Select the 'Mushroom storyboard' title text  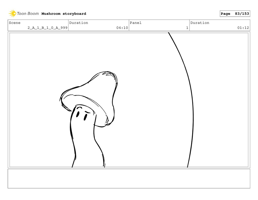pyautogui.click(x=64, y=14)
